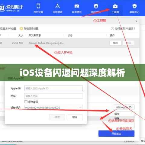Toggle the 保存密码 checkbox
The image size is (145, 145).
26,102
